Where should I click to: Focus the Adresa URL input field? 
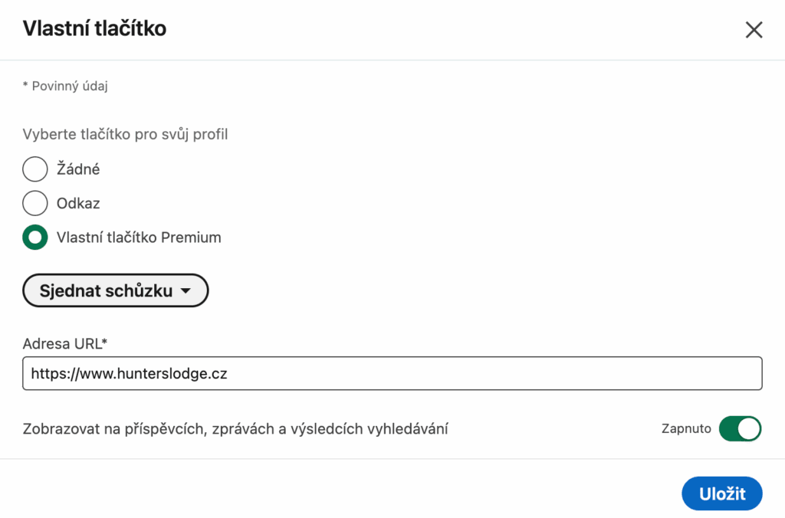392,373
